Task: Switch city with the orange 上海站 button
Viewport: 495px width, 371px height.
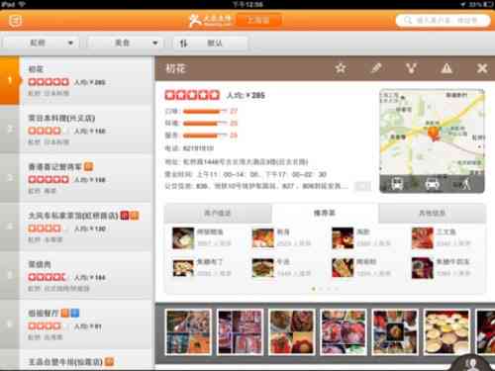Action: pyautogui.click(x=258, y=20)
